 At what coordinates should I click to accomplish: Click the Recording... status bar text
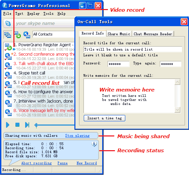pyautogui.click(x=14, y=170)
